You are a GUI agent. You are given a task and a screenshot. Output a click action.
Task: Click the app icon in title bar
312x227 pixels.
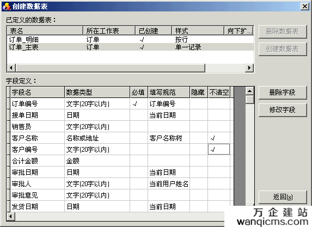[x=6, y=7]
